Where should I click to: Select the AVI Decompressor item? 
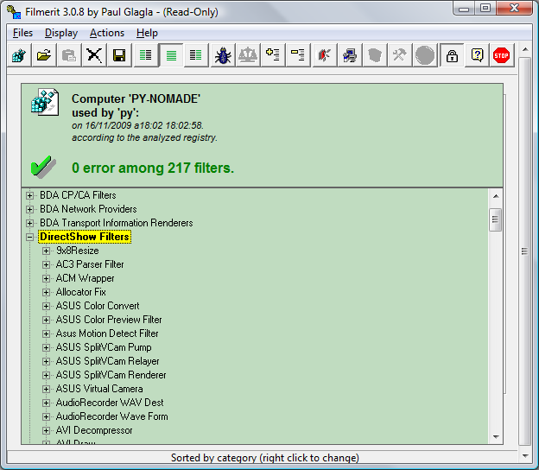click(x=94, y=430)
